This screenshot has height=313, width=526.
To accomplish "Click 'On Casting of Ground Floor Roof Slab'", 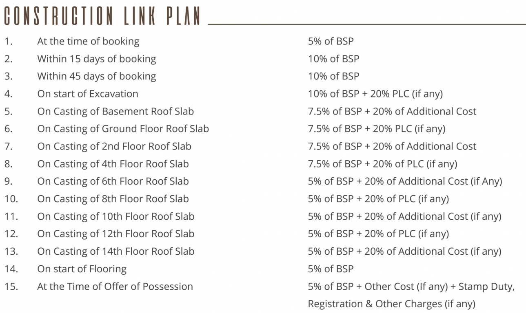I will (x=123, y=129).
